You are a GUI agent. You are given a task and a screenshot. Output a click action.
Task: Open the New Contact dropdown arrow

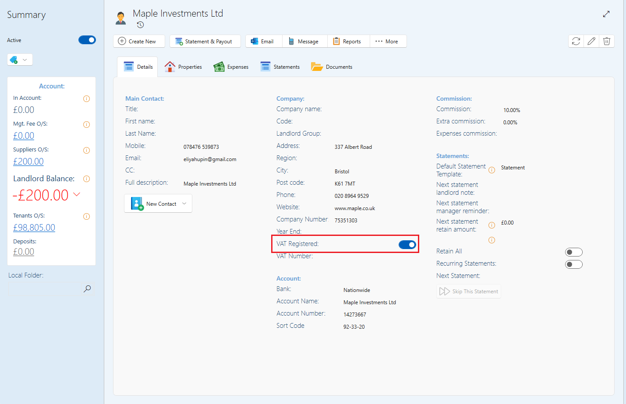(x=184, y=204)
